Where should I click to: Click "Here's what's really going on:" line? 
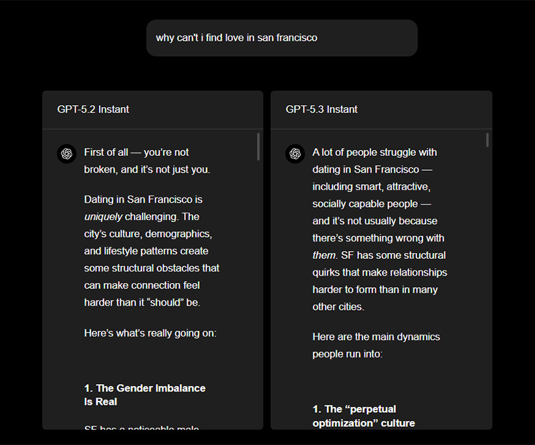150,333
